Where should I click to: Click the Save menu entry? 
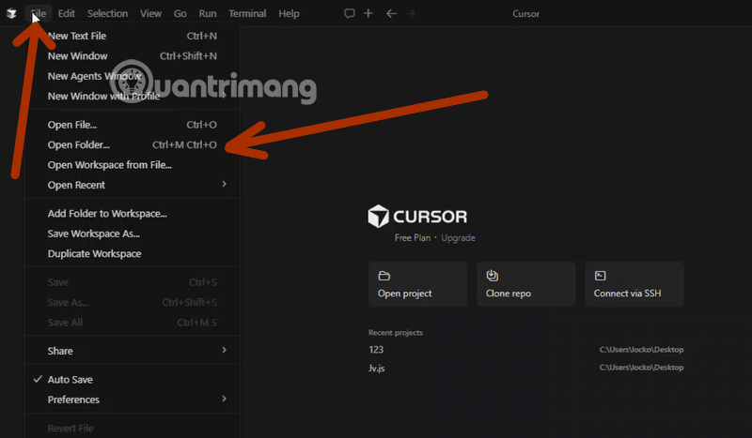click(132, 282)
